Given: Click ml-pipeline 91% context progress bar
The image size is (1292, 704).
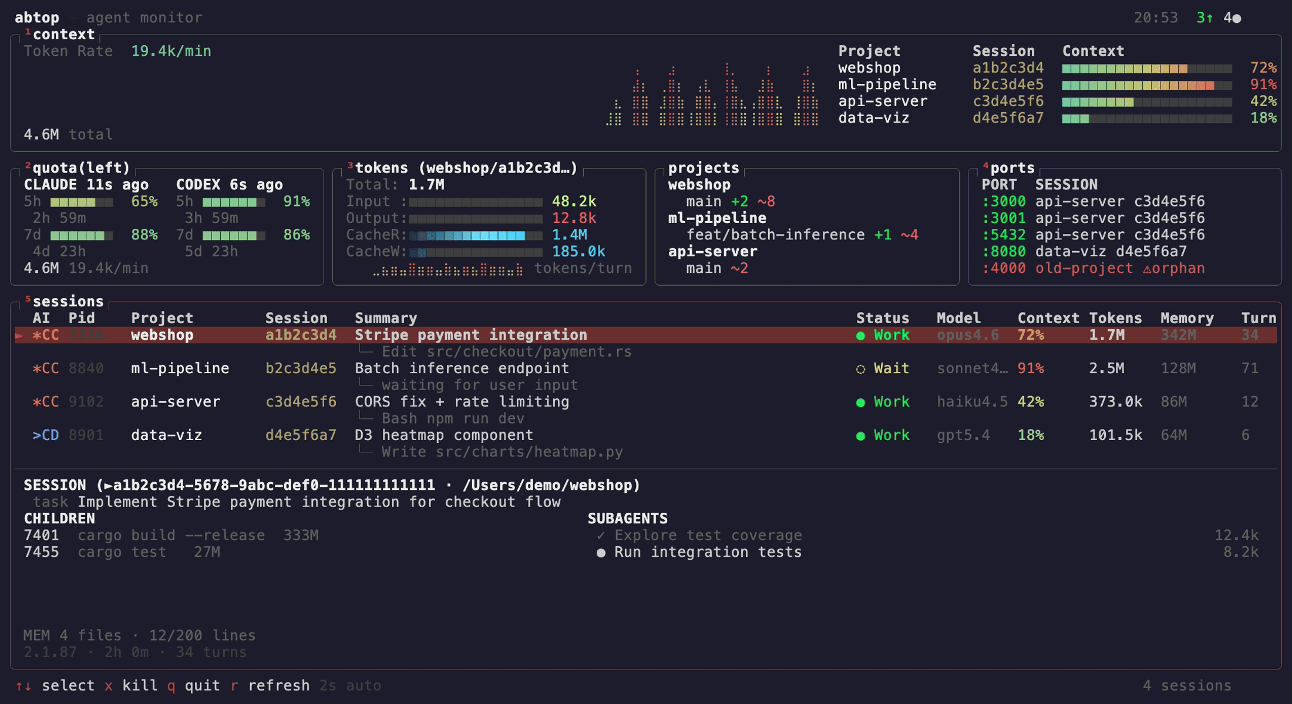Looking at the screenshot, I should click(1146, 85).
